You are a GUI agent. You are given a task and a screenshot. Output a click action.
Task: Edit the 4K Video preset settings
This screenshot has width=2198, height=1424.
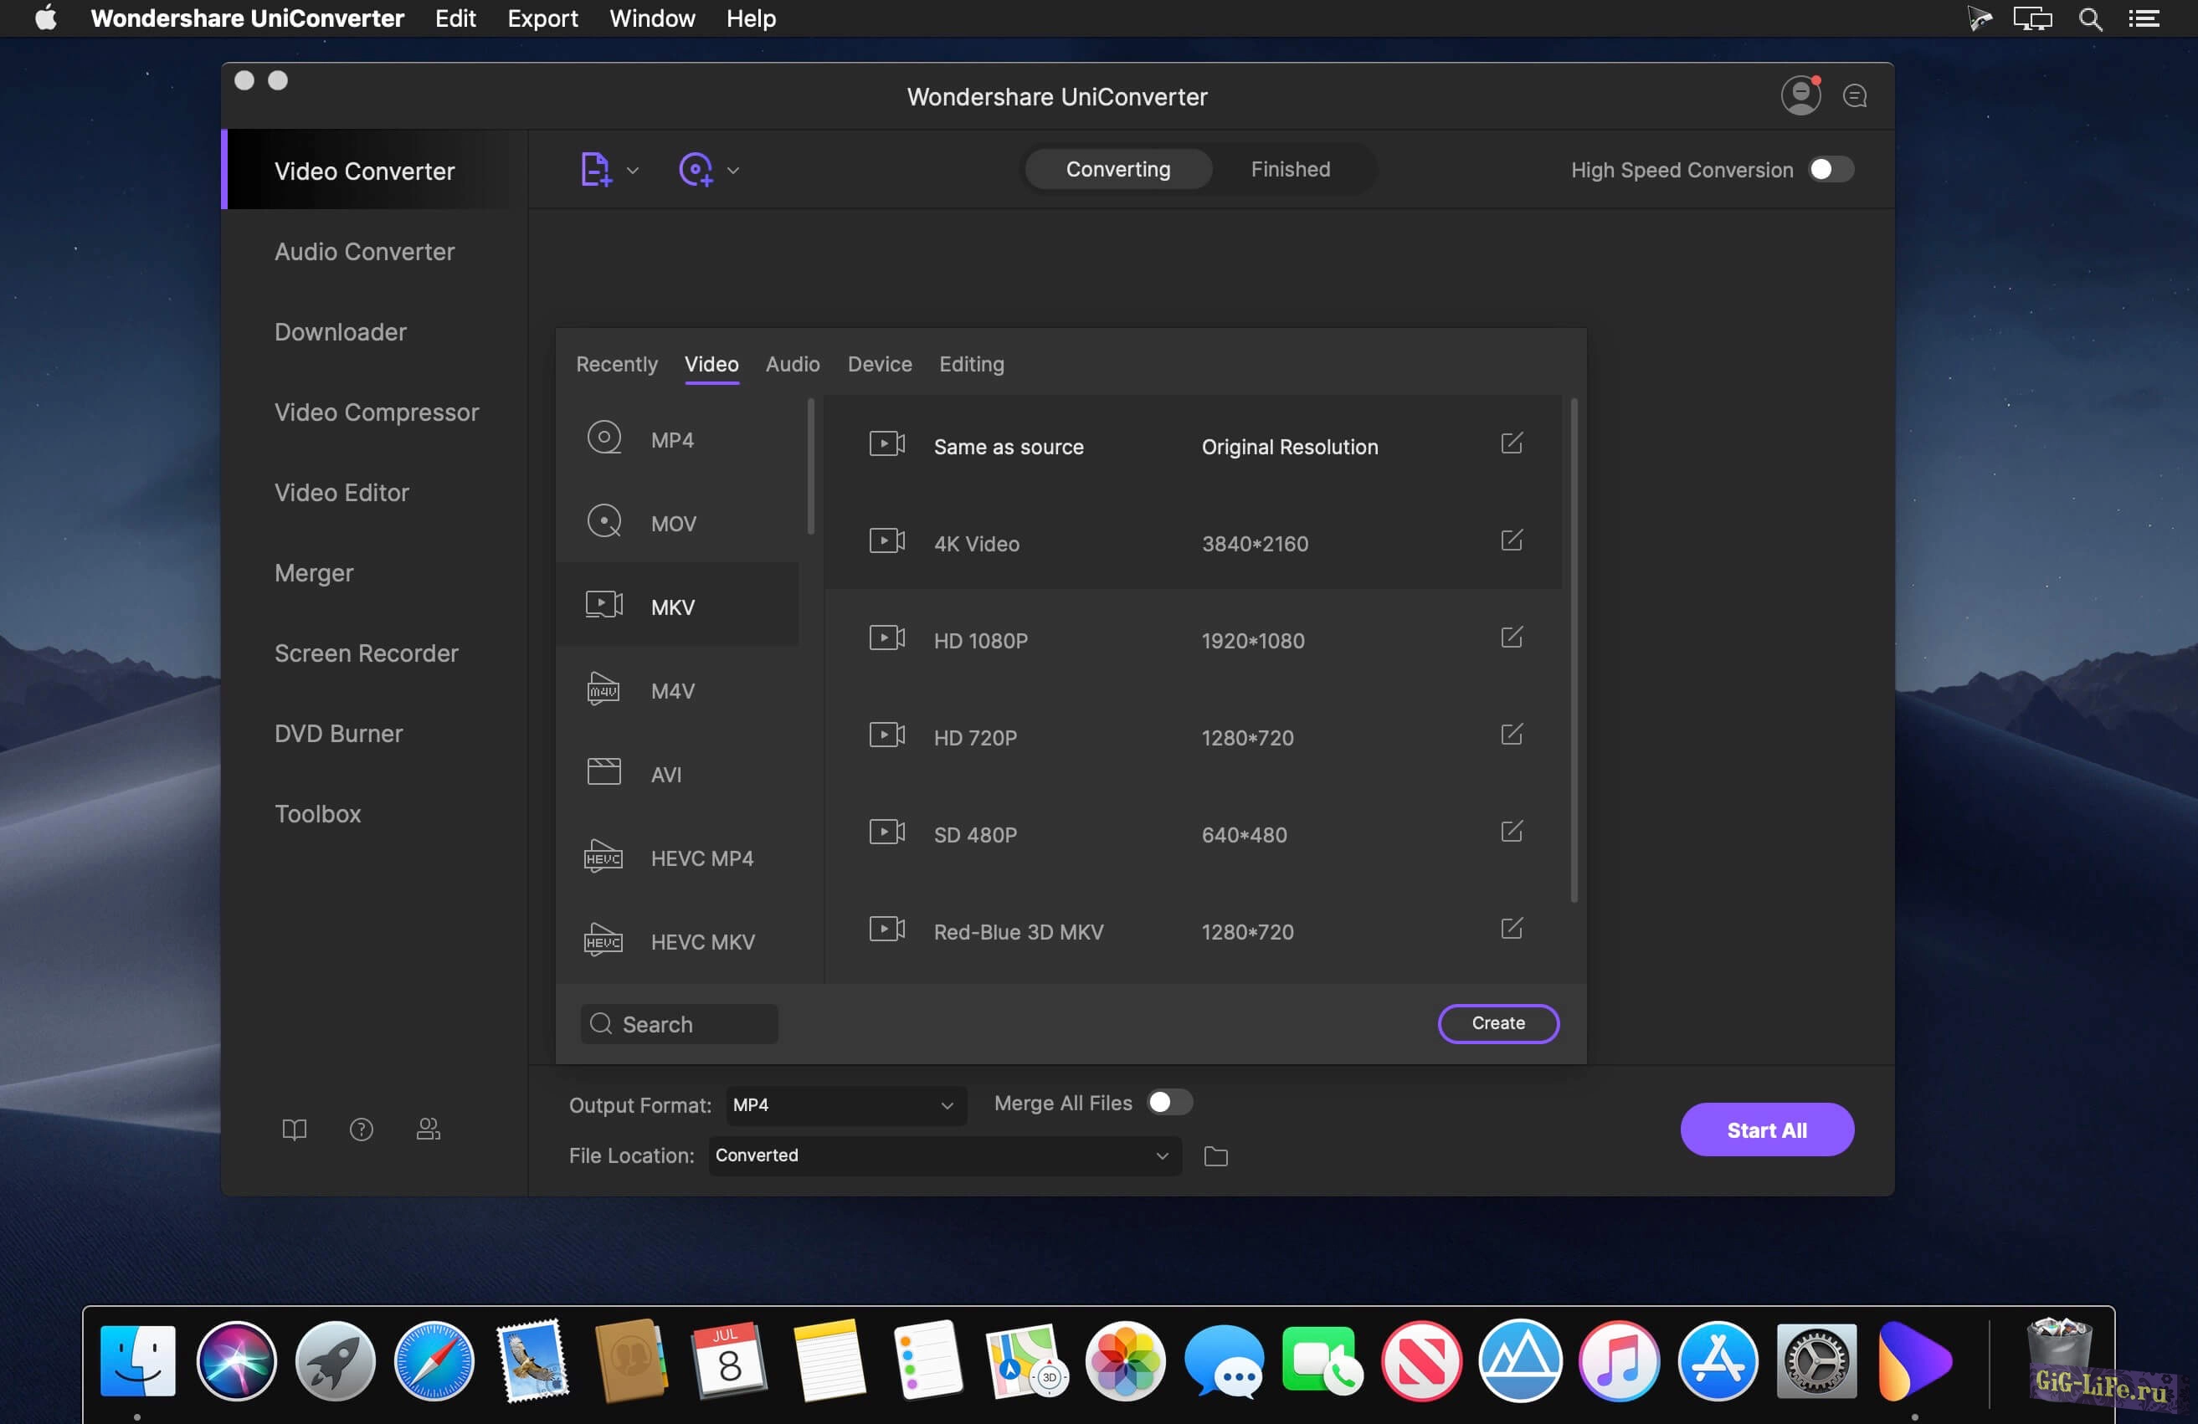[x=1511, y=540]
